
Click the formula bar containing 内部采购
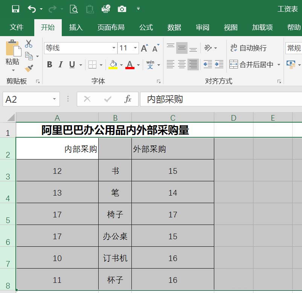221,99
